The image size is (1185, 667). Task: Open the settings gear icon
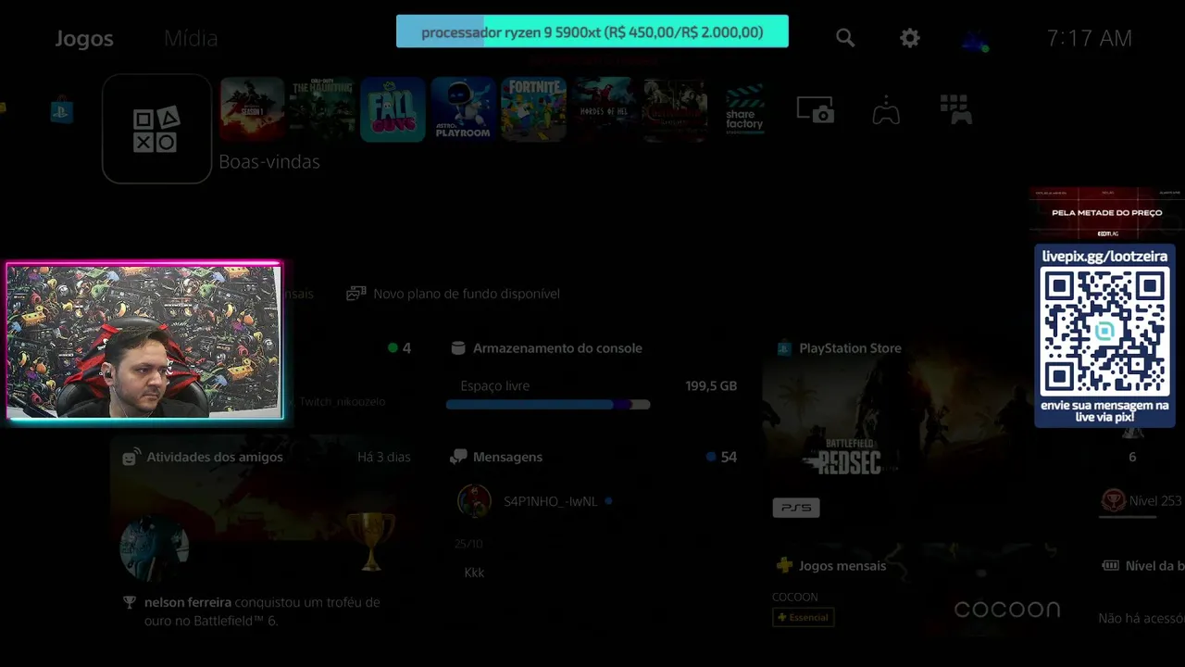910,38
